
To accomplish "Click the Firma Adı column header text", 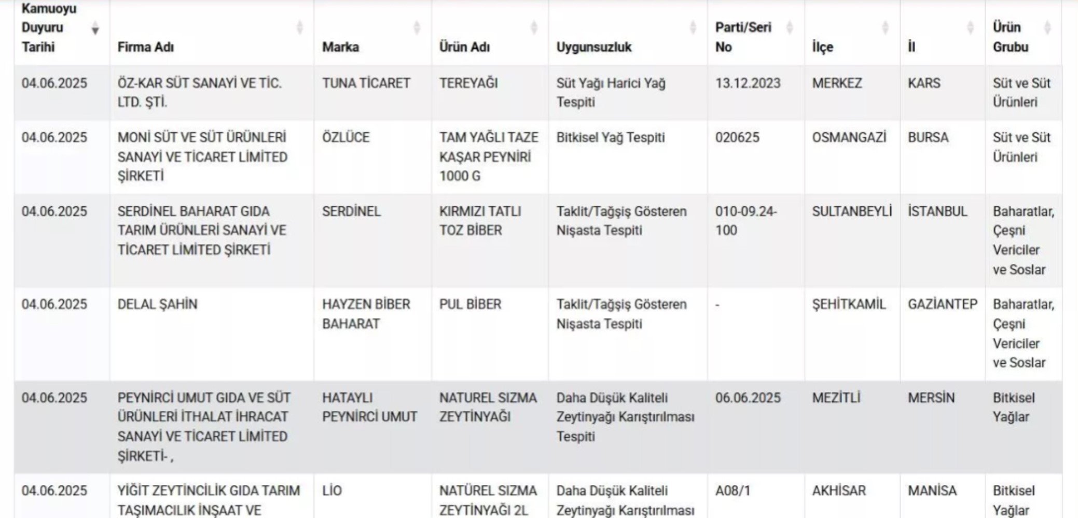I will coord(145,47).
